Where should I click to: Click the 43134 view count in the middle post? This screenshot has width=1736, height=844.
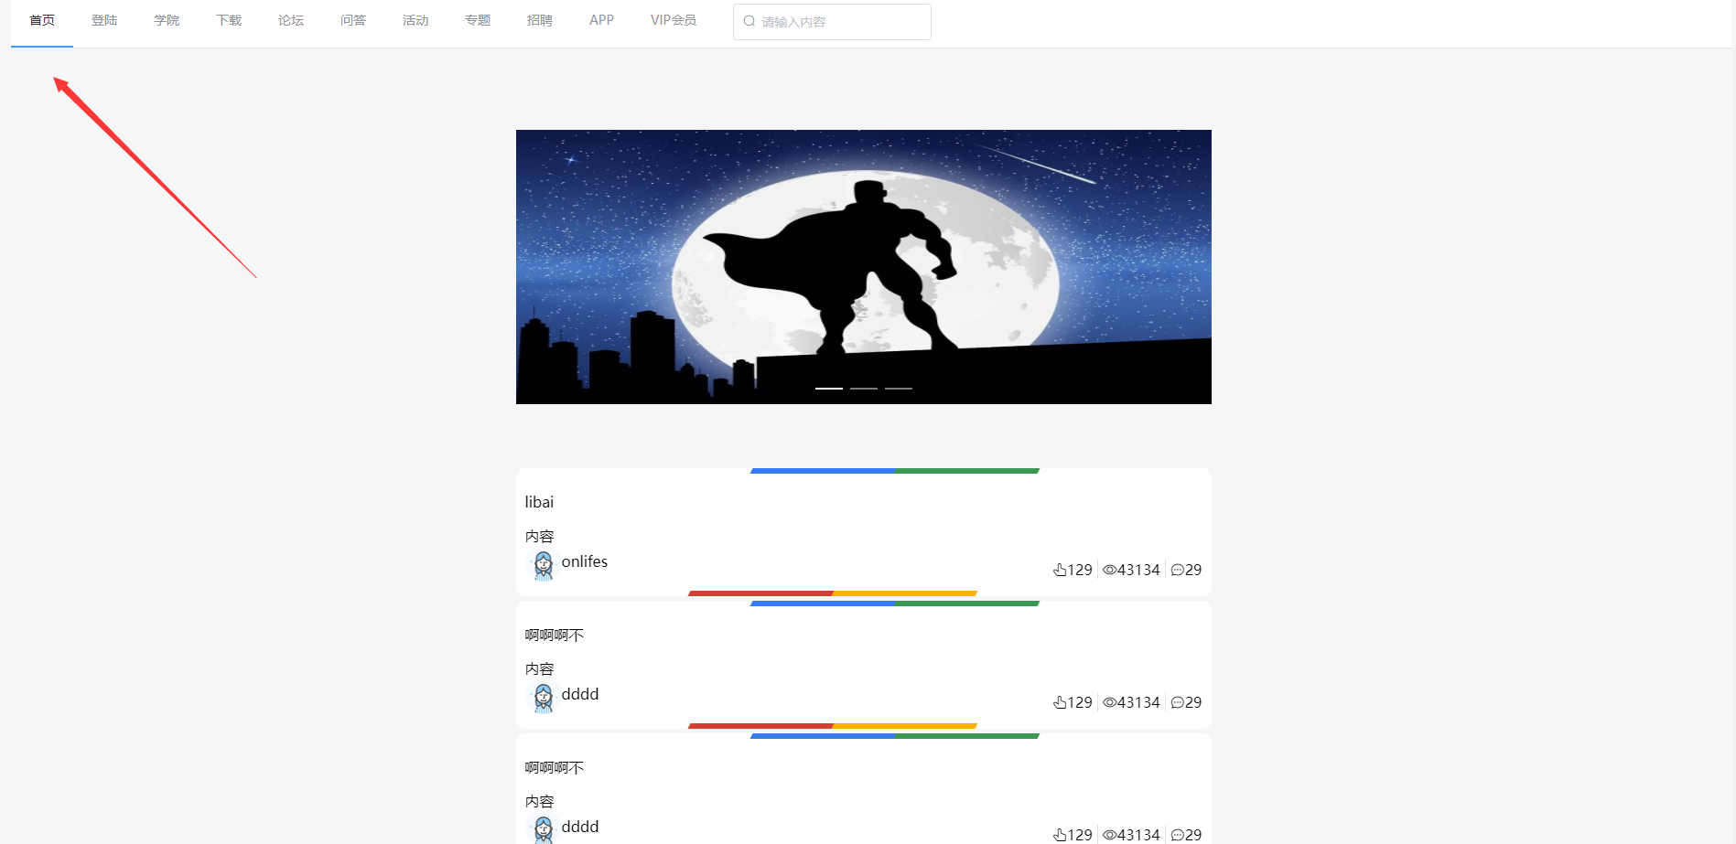pyautogui.click(x=1138, y=702)
